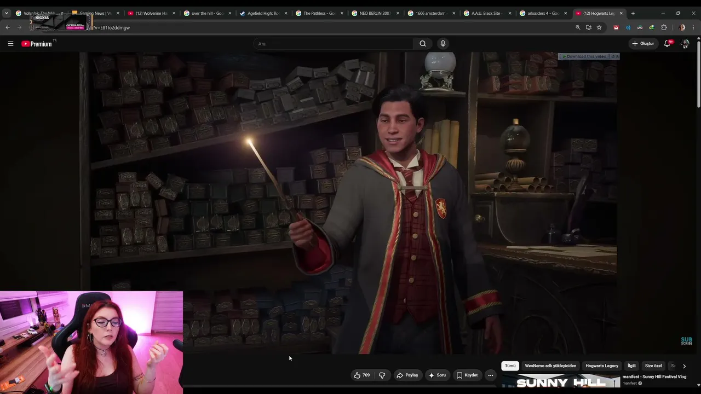Dislike the video with thumbs-down

pos(382,375)
